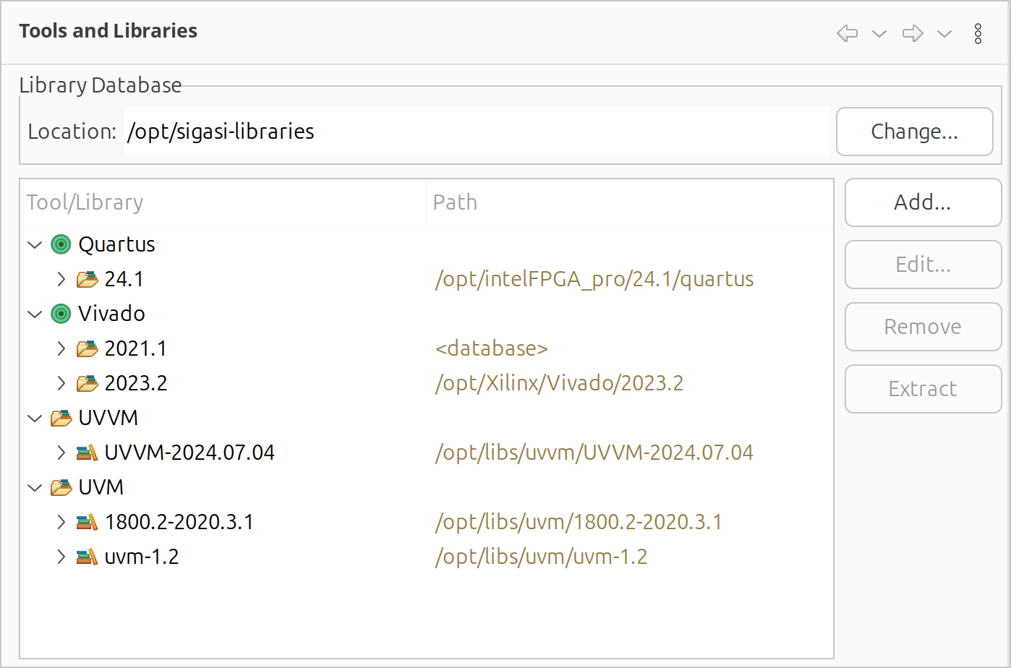Viewport: 1011px width, 668px height.
Task: Click the green Quartus tool icon
Action: click(x=61, y=244)
